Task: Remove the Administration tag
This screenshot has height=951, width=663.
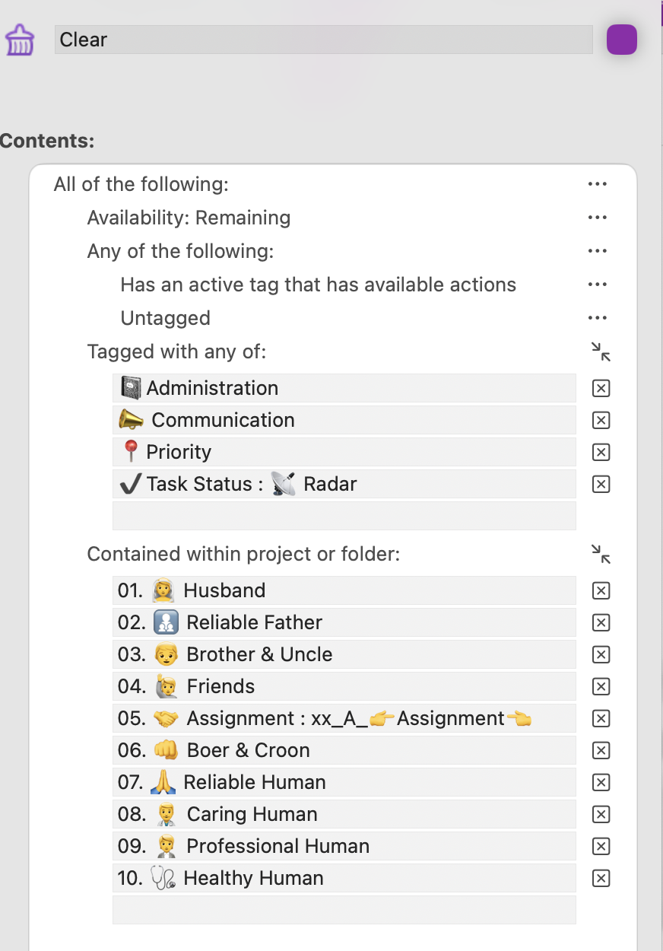Action: pos(601,389)
